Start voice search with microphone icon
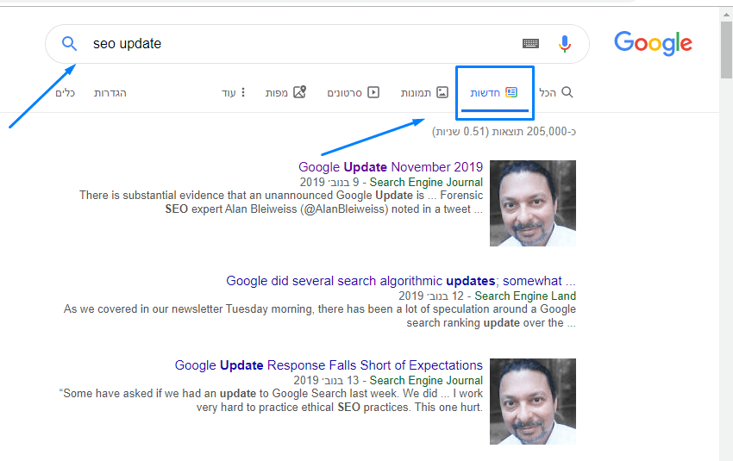The width and height of the screenshot is (733, 461). point(565,43)
